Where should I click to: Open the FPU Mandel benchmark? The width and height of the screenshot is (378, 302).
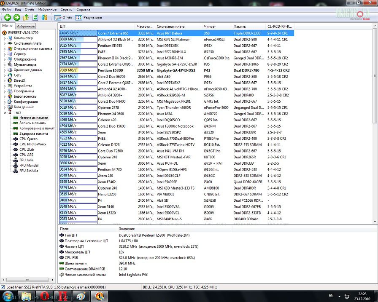[26, 165]
